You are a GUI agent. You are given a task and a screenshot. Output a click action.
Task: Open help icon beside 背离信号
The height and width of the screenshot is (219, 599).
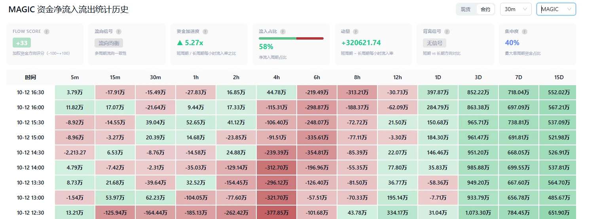446,32
